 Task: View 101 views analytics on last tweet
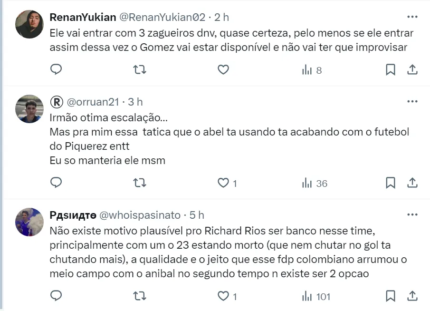coord(316,296)
